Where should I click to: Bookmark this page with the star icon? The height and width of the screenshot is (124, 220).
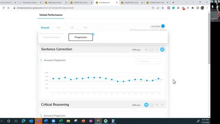point(163,8)
